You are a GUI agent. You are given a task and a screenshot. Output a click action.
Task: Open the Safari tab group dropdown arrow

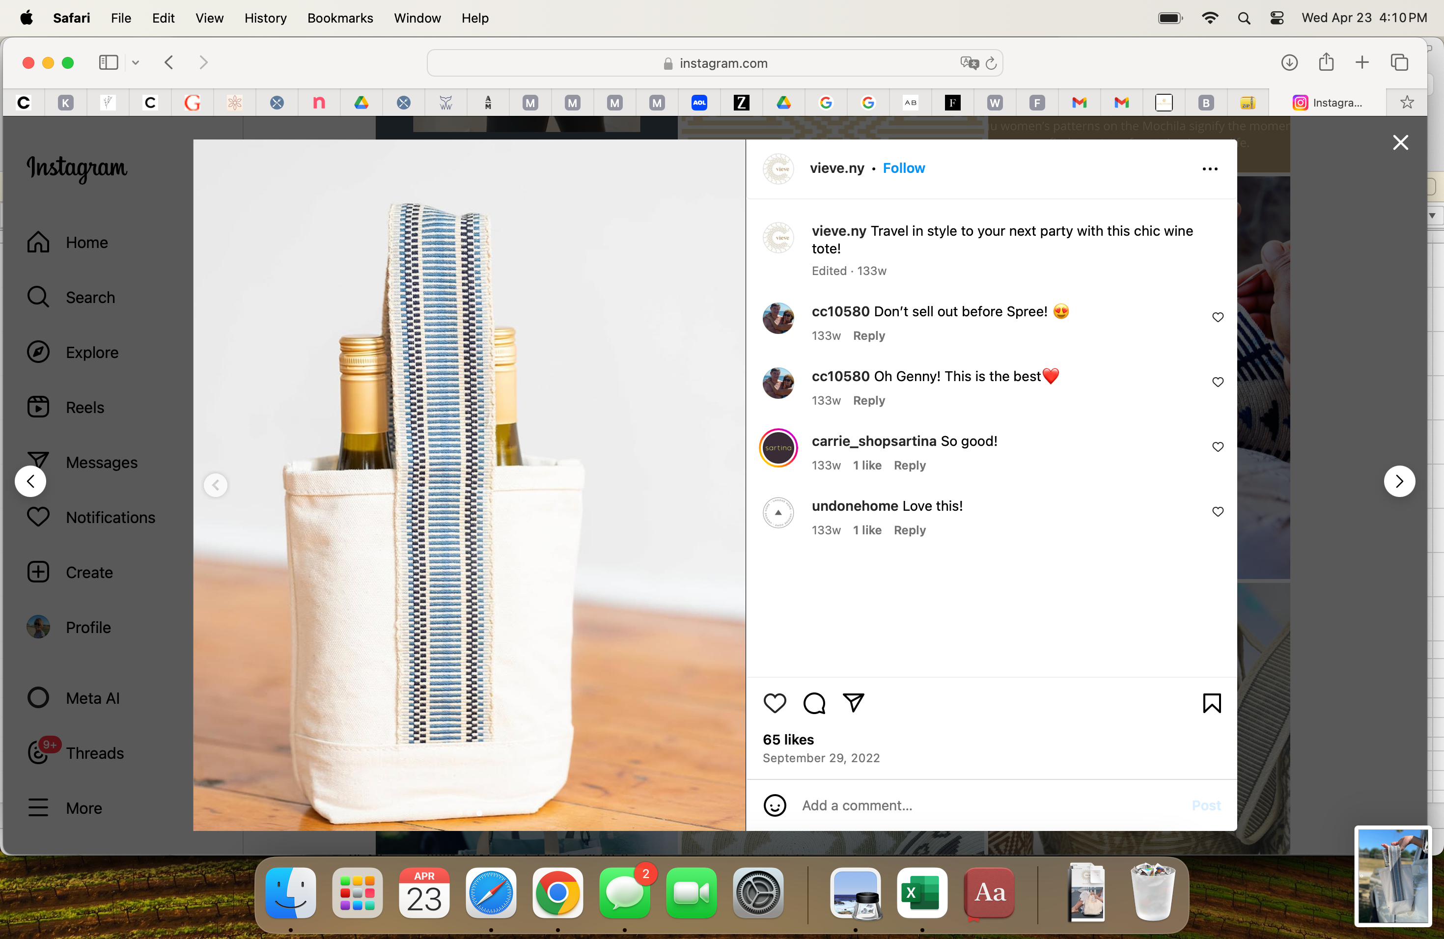pos(135,62)
